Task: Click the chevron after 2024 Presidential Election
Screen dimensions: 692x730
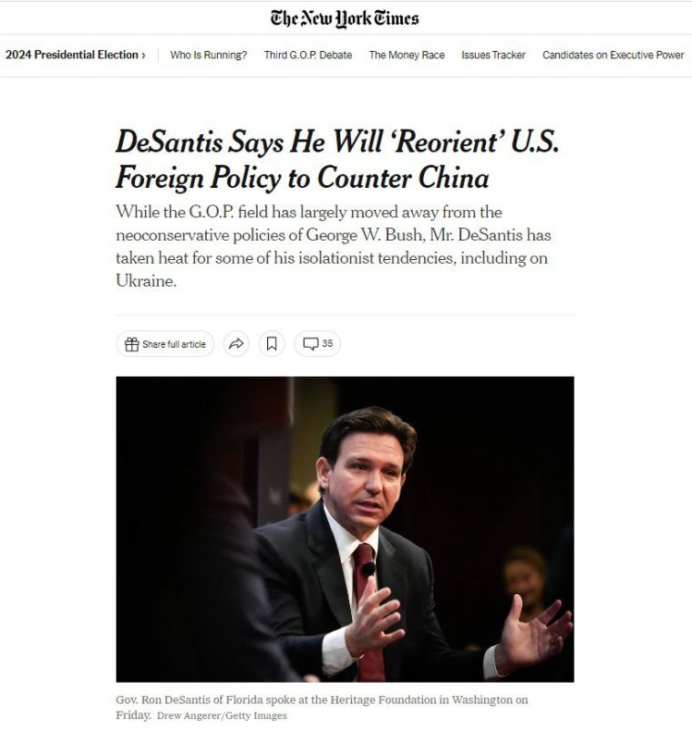Action: point(143,55)
